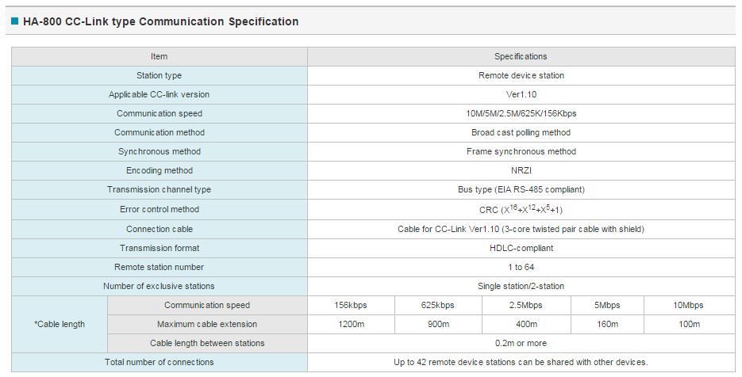Select 'Maximum cable extension' sub-label
The width and height of the screenshot is (742, 377).
pos(207,324)
